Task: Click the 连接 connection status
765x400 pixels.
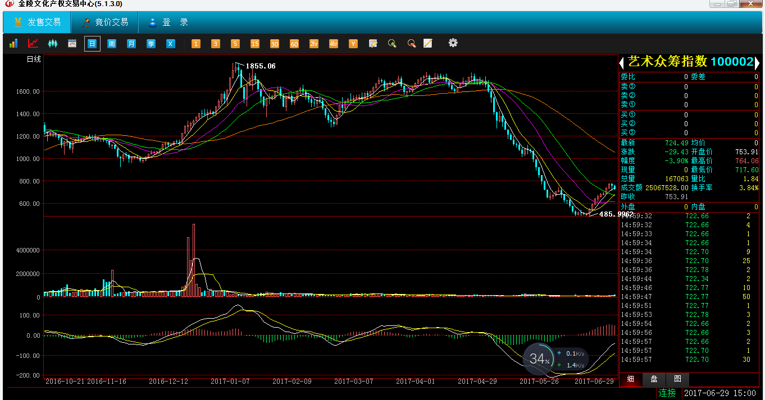Action: (667, 393)
